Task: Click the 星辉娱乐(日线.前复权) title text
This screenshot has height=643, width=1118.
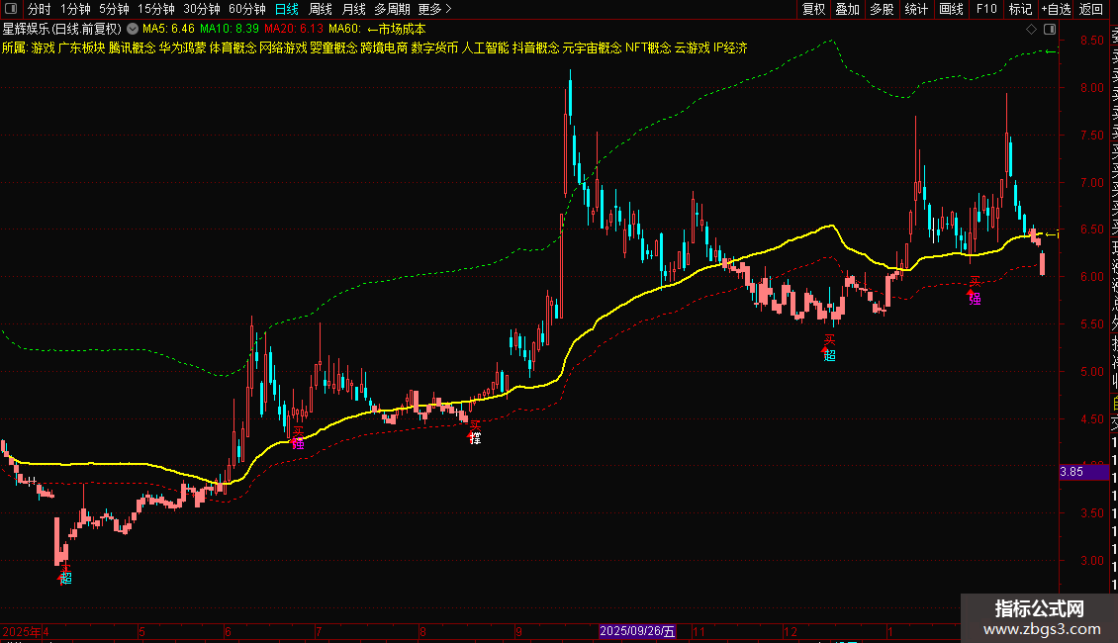Action: pyautogui.click(x=62, y=29)
